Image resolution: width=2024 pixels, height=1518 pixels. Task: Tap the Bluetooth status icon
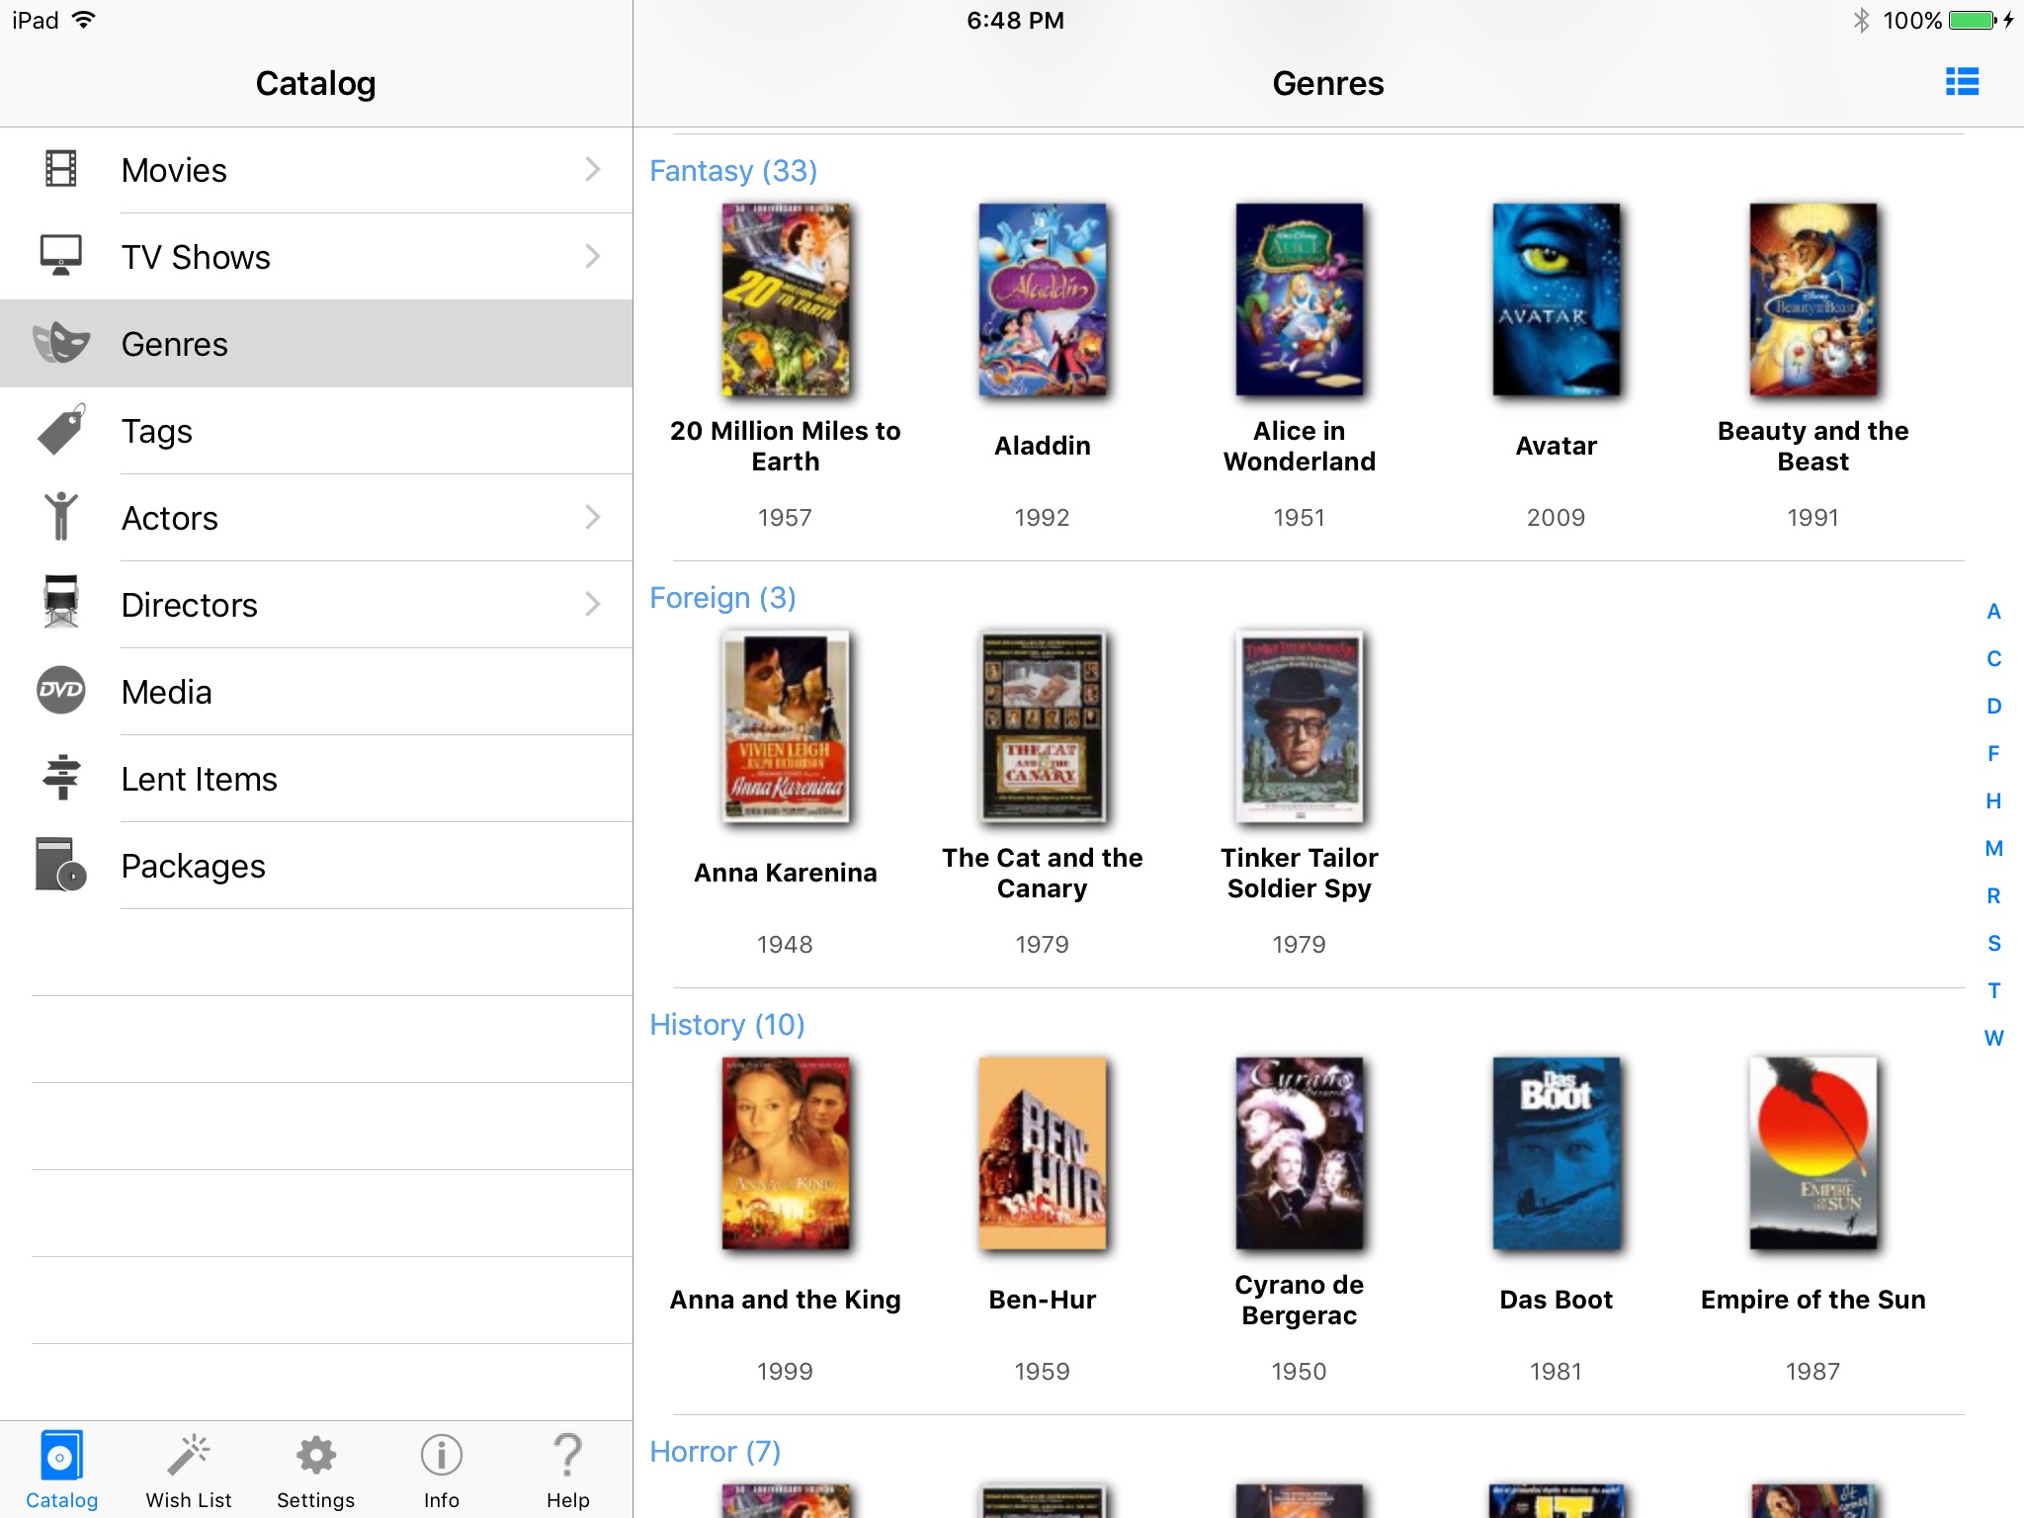tap(1861, 20)
